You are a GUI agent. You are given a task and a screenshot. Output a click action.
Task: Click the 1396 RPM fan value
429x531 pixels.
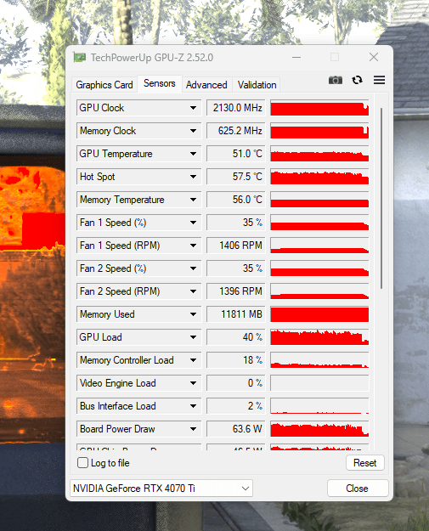pyautogui.click(x=236, y=291)
